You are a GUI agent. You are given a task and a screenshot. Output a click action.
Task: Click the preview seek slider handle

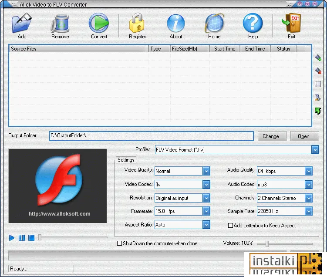pyautogui.click(x=40, y=237)
